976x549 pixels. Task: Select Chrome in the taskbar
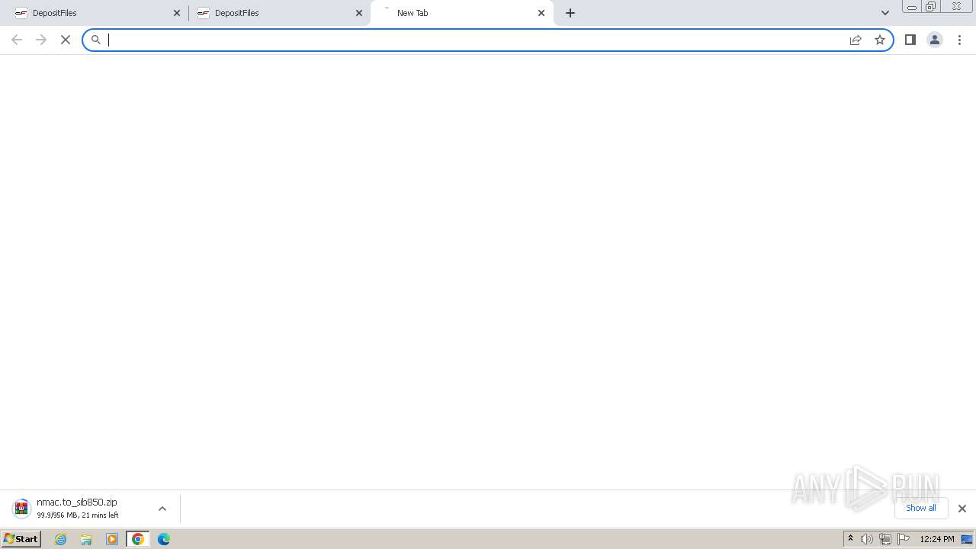tap(138, 539)
